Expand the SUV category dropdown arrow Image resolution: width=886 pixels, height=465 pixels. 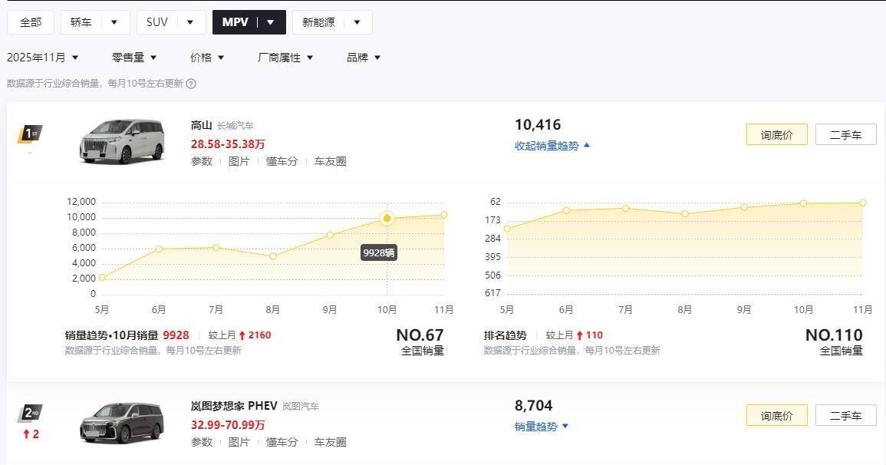[190, 22]
